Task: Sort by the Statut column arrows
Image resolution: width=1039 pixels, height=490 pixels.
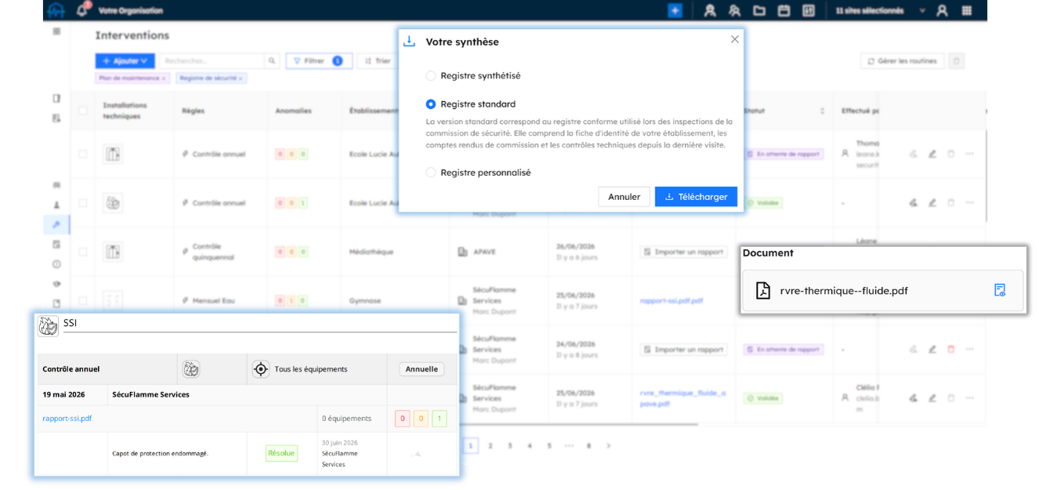Action: coord(822,111)
